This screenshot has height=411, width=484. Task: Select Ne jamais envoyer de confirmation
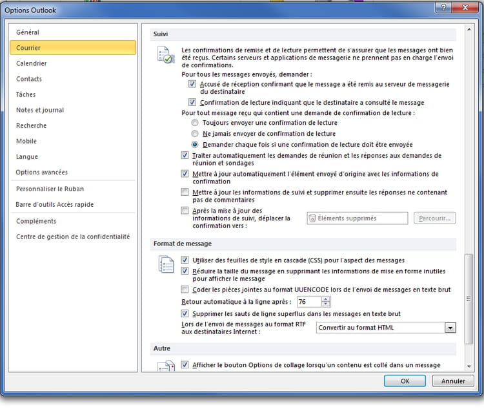pos(195,134)
